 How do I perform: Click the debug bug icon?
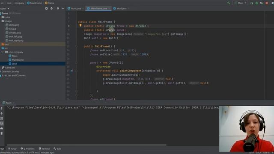(x=256, y=3)
